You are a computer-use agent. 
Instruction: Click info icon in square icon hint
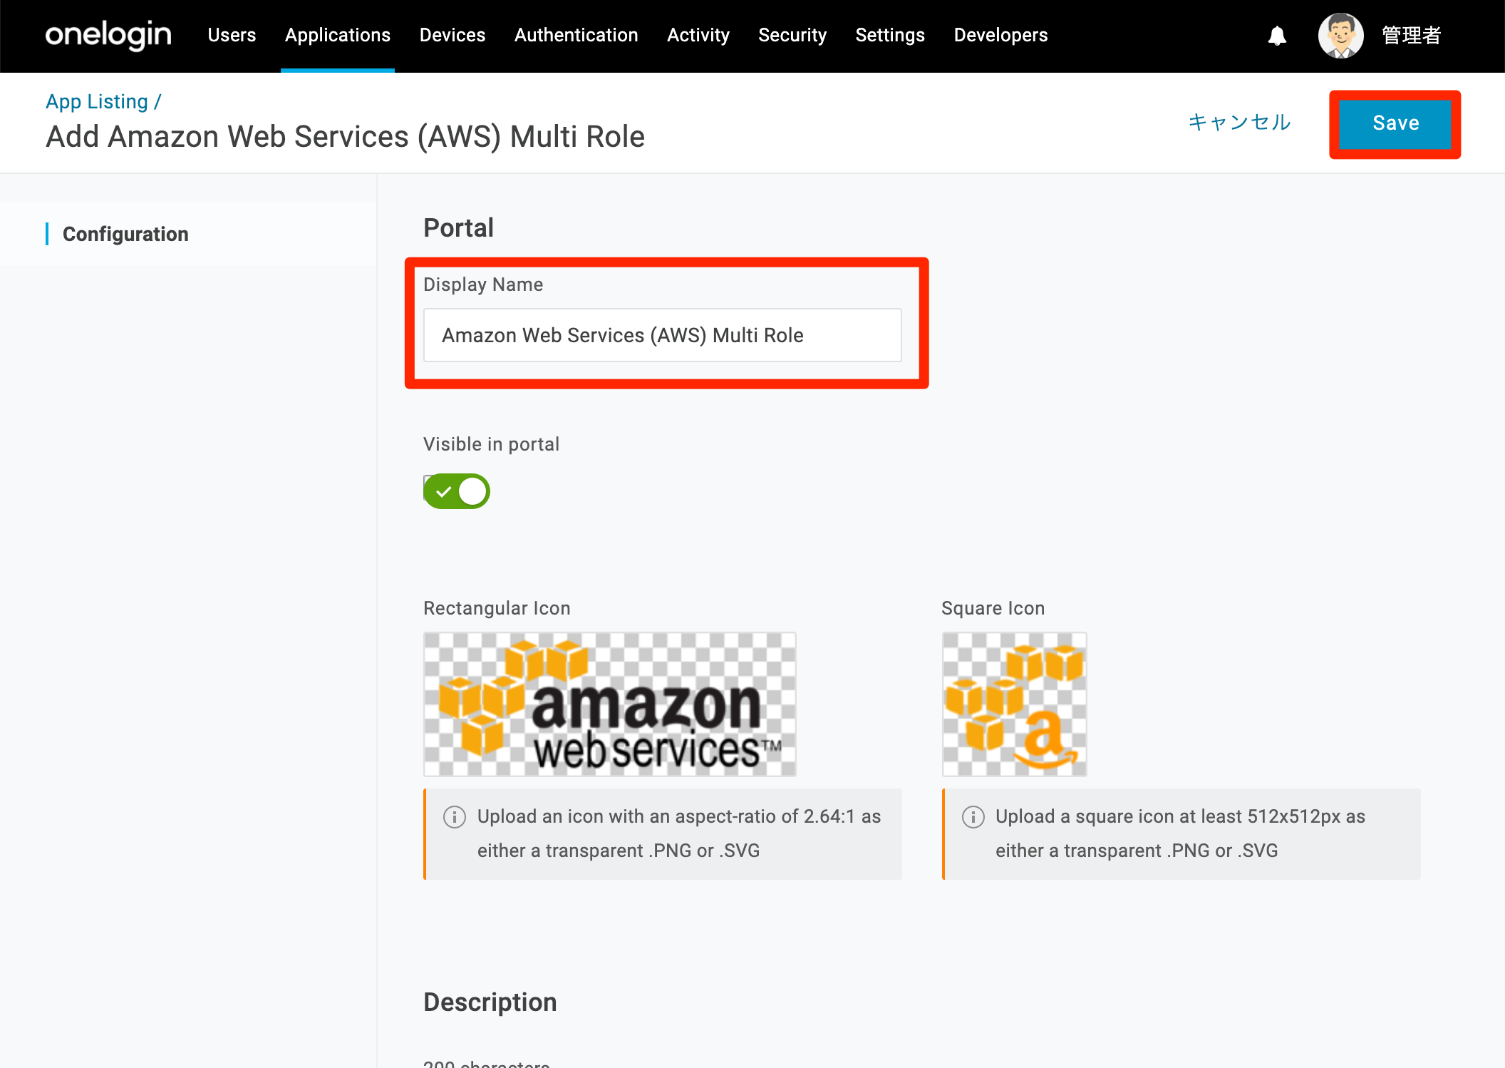(x=973, y=816)
